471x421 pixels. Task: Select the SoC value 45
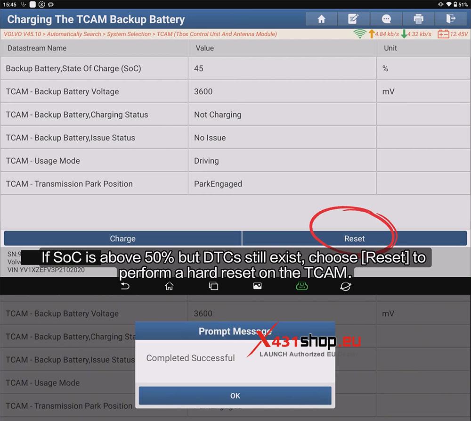click(x=199, y=68)
